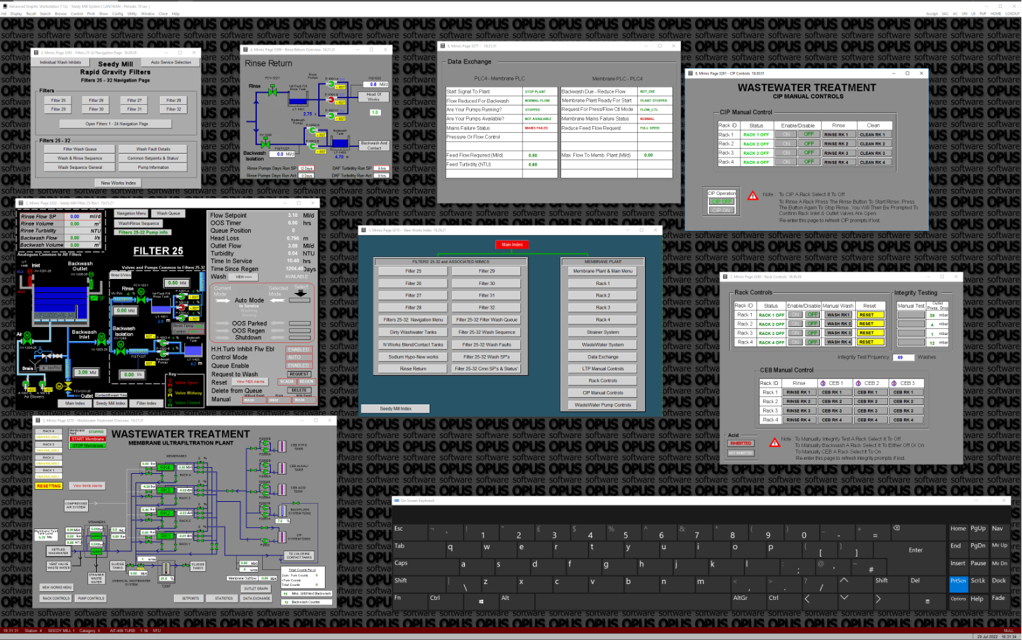This screenshot has width=1022, height=640.
Task: Click 'Feed Turbidity (NTU)' row in Data Exchange
Action: click(x=502, y=165)
